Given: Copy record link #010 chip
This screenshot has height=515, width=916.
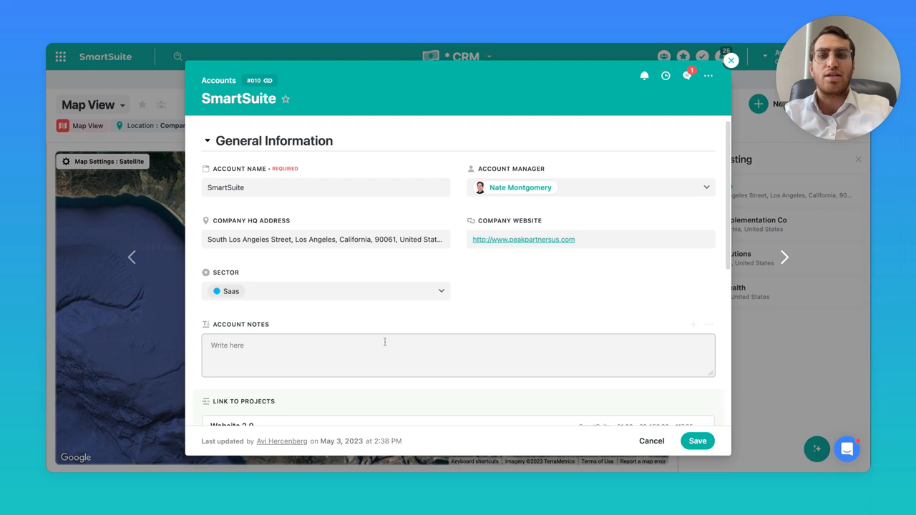Looking at the screenshot, I should [x=259, y=81].
